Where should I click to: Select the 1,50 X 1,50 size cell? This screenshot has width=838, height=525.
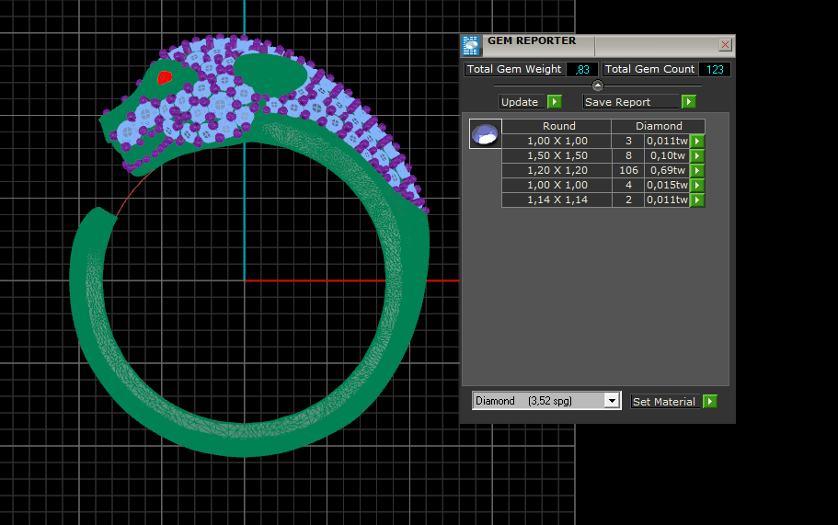coord(557,156)
